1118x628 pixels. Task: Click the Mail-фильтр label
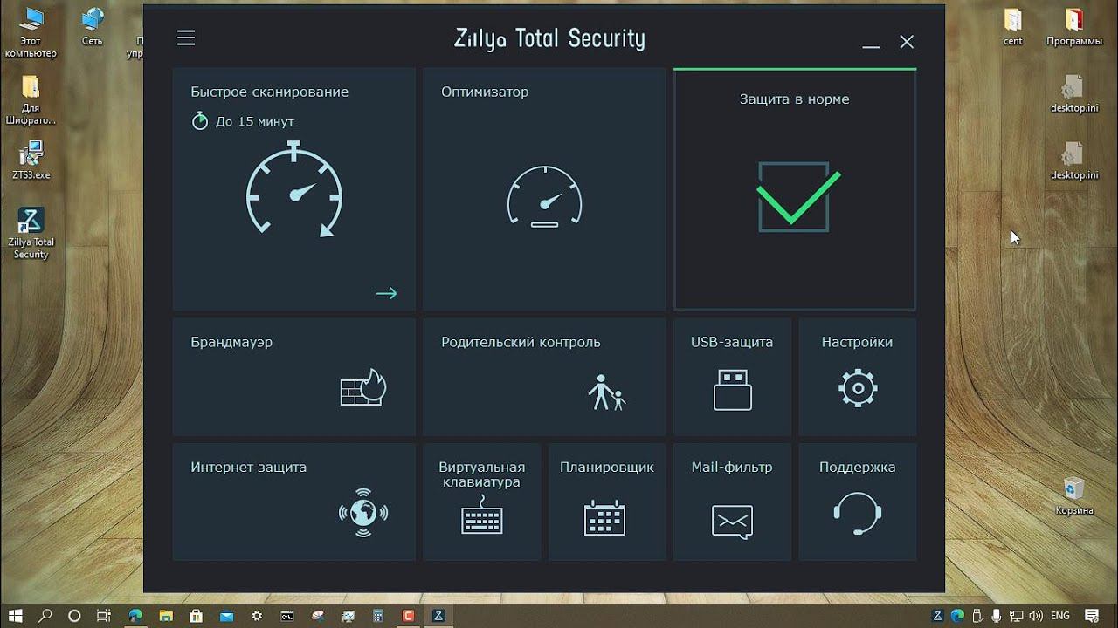click(732, 468)
